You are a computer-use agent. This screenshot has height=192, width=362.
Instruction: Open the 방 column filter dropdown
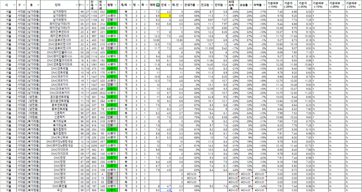(138, 5)
